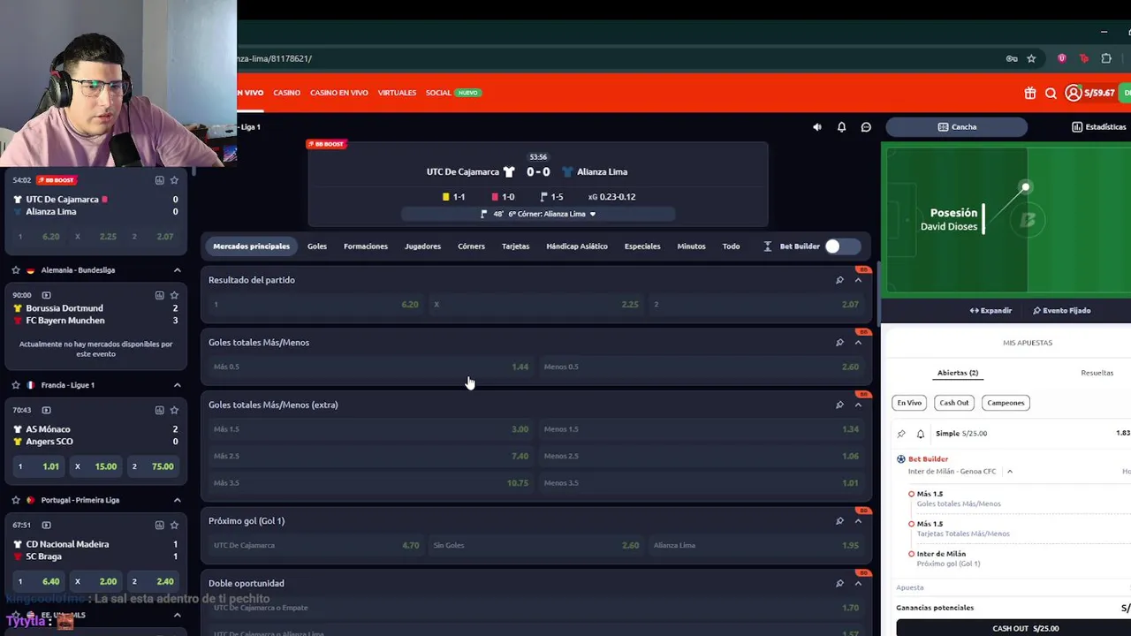Screen dimensions: 1131x636
Task: Favorite the Portugal - Primeira Liga league
Action: point(16,500)
